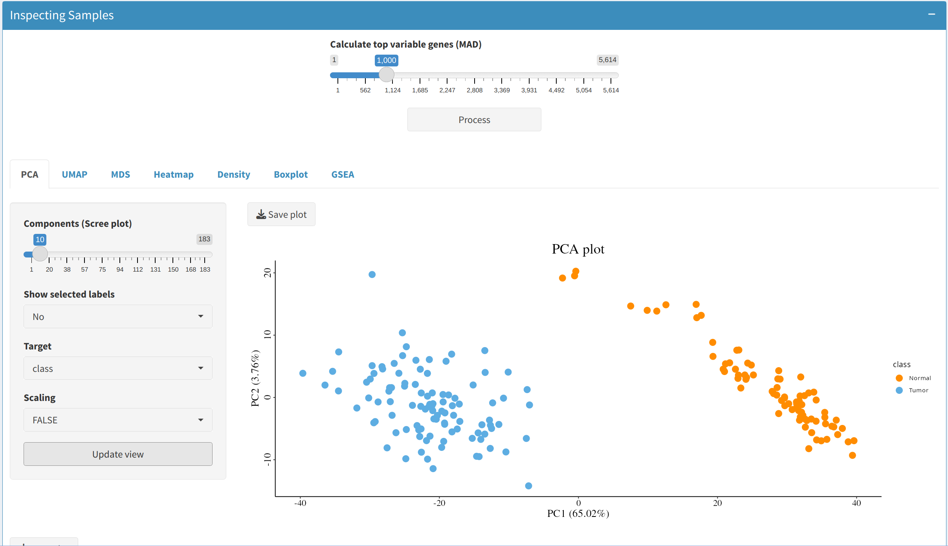Click the Update view button
The image size is (948, 546).
[118, 454]
